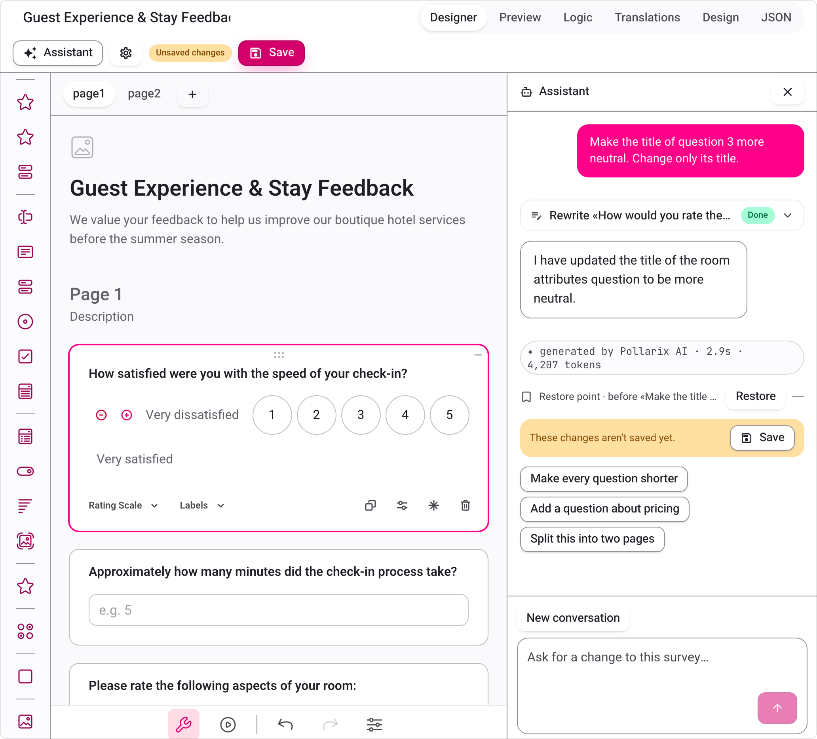The height and width of the screenshot is (739, 817).
Task: Click the Restore button
Action: tap(755, 396)
